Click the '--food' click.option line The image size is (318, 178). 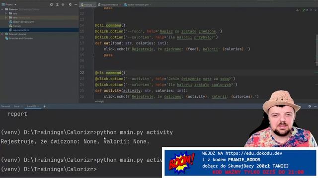(159, 31)
